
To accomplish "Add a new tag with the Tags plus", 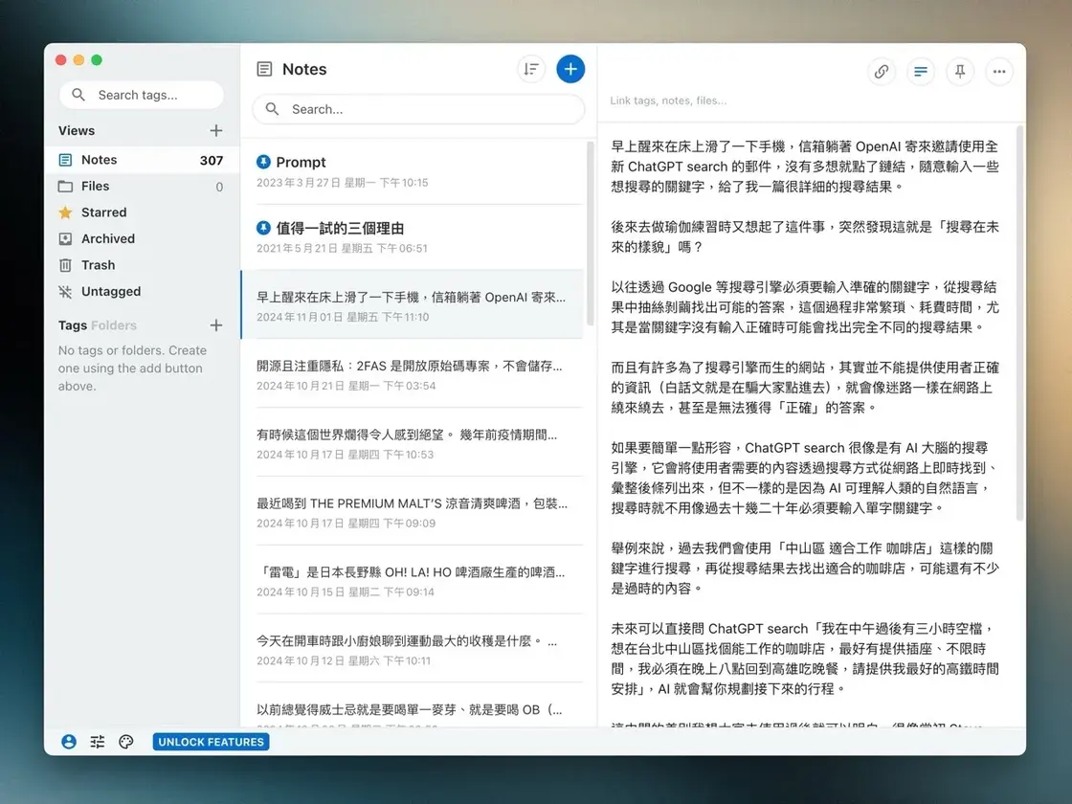I will (x=216, y=325).
